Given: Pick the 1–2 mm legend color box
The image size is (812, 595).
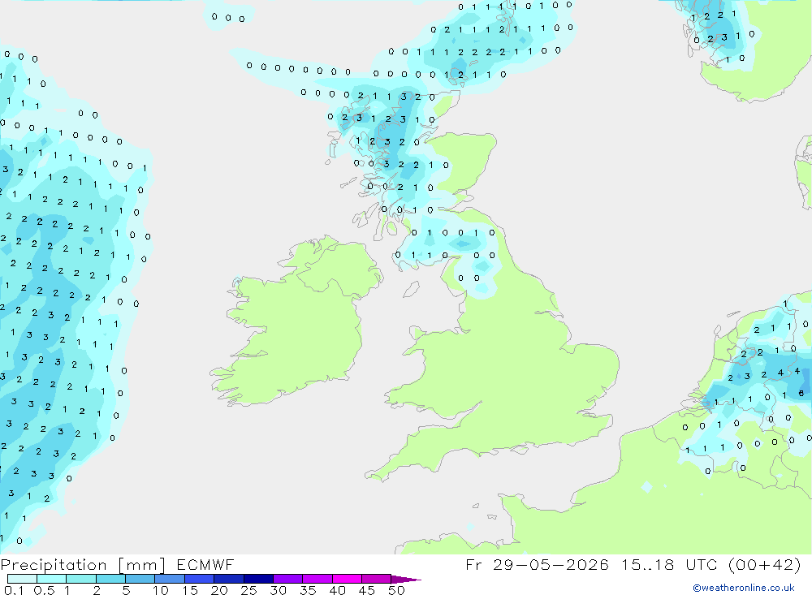Looking at the screenshot, I should (80, 579).
